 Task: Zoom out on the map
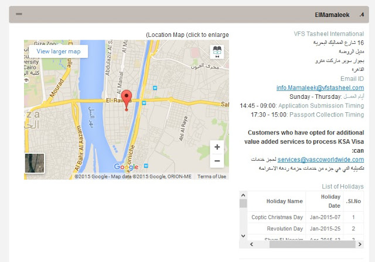point(217,161)
